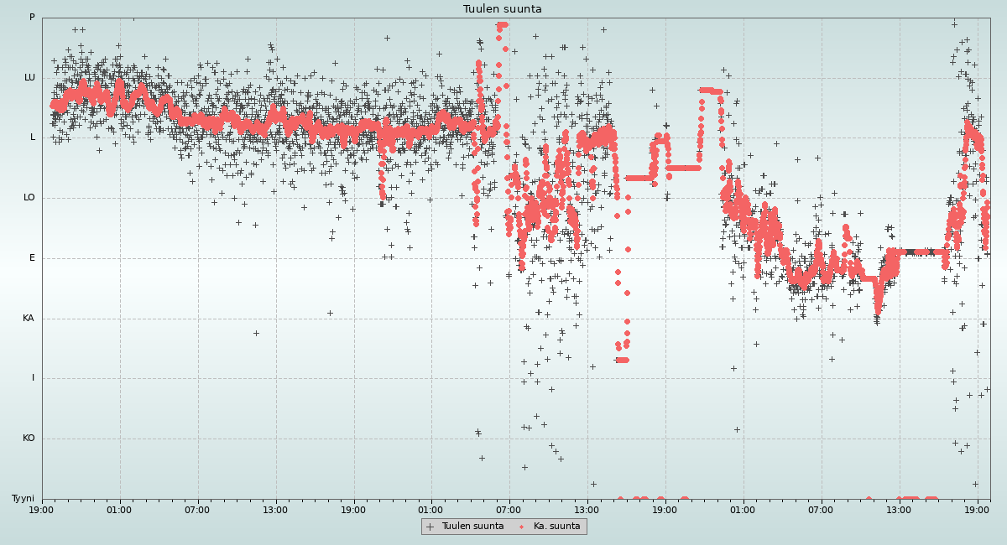Click the 'P' label on the direction axis
The width and height of the screenshot is (1007, 545).
pos(32,18)
